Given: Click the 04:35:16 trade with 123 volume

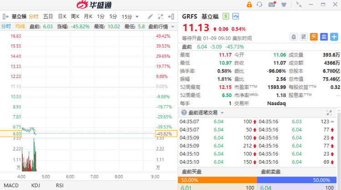Looking at the screenshot, I should click(x=297, y=122).
